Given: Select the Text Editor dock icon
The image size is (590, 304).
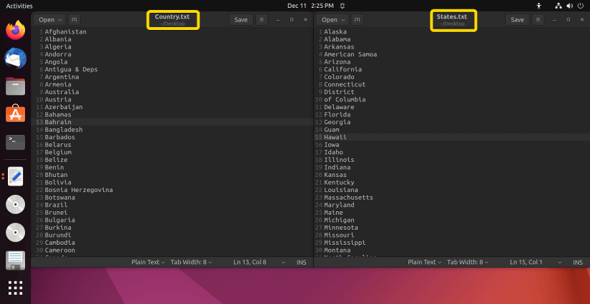Looking at the screenshot, I should tap(16, 176).
